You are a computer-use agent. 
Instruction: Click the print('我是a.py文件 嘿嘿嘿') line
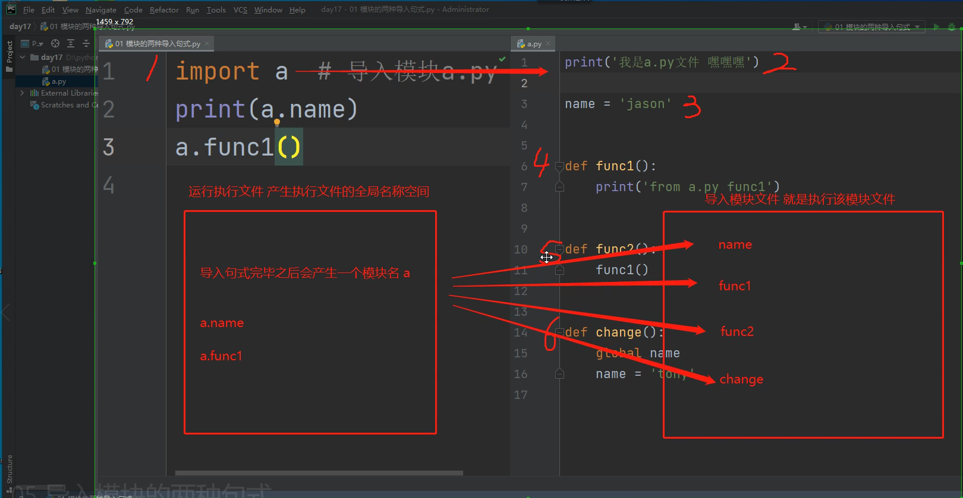662,62
